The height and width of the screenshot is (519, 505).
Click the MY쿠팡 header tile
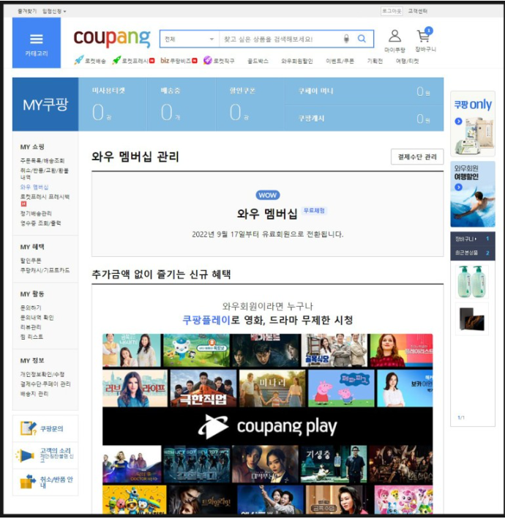[45, 104]
